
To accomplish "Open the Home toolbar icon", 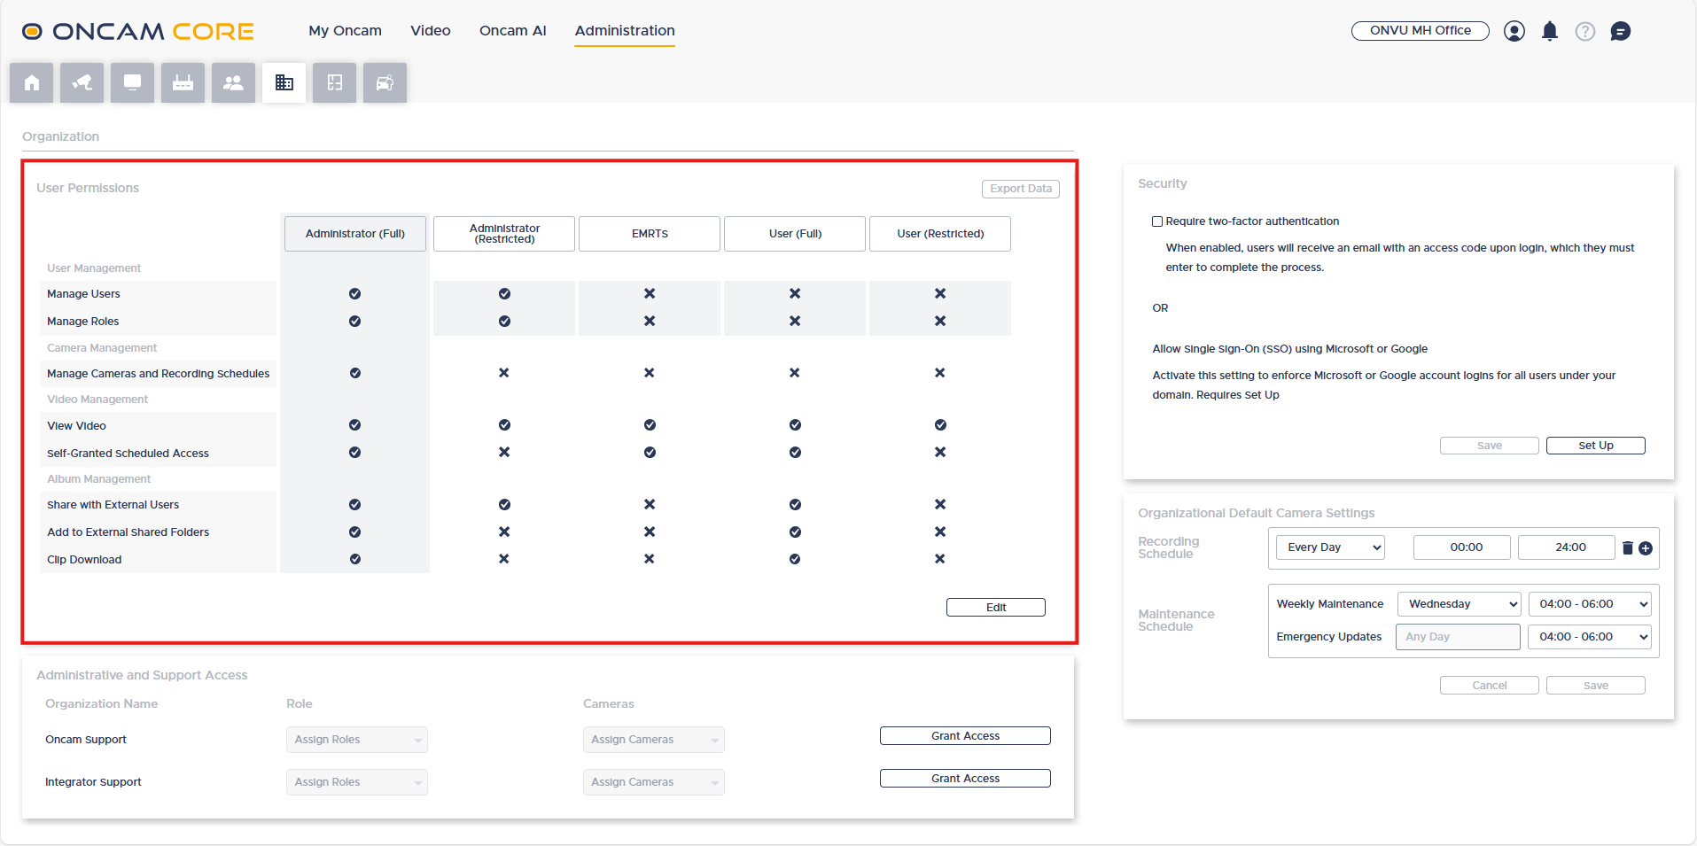I will (x=32, y=83).
